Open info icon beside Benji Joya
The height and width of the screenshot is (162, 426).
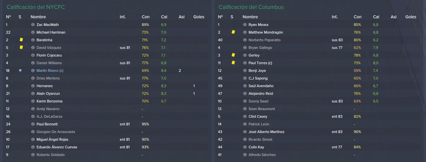(x=245, y=71)
